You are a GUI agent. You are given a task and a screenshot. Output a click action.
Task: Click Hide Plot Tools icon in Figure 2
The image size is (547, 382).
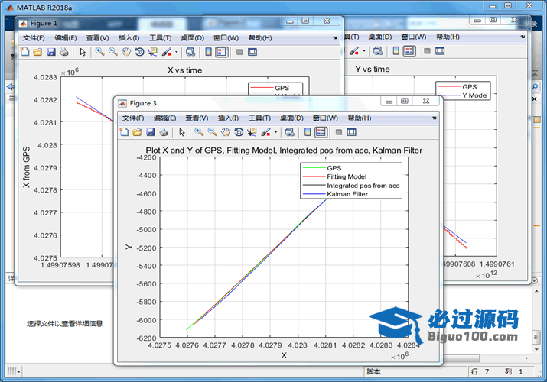click(x=427, y=51)
